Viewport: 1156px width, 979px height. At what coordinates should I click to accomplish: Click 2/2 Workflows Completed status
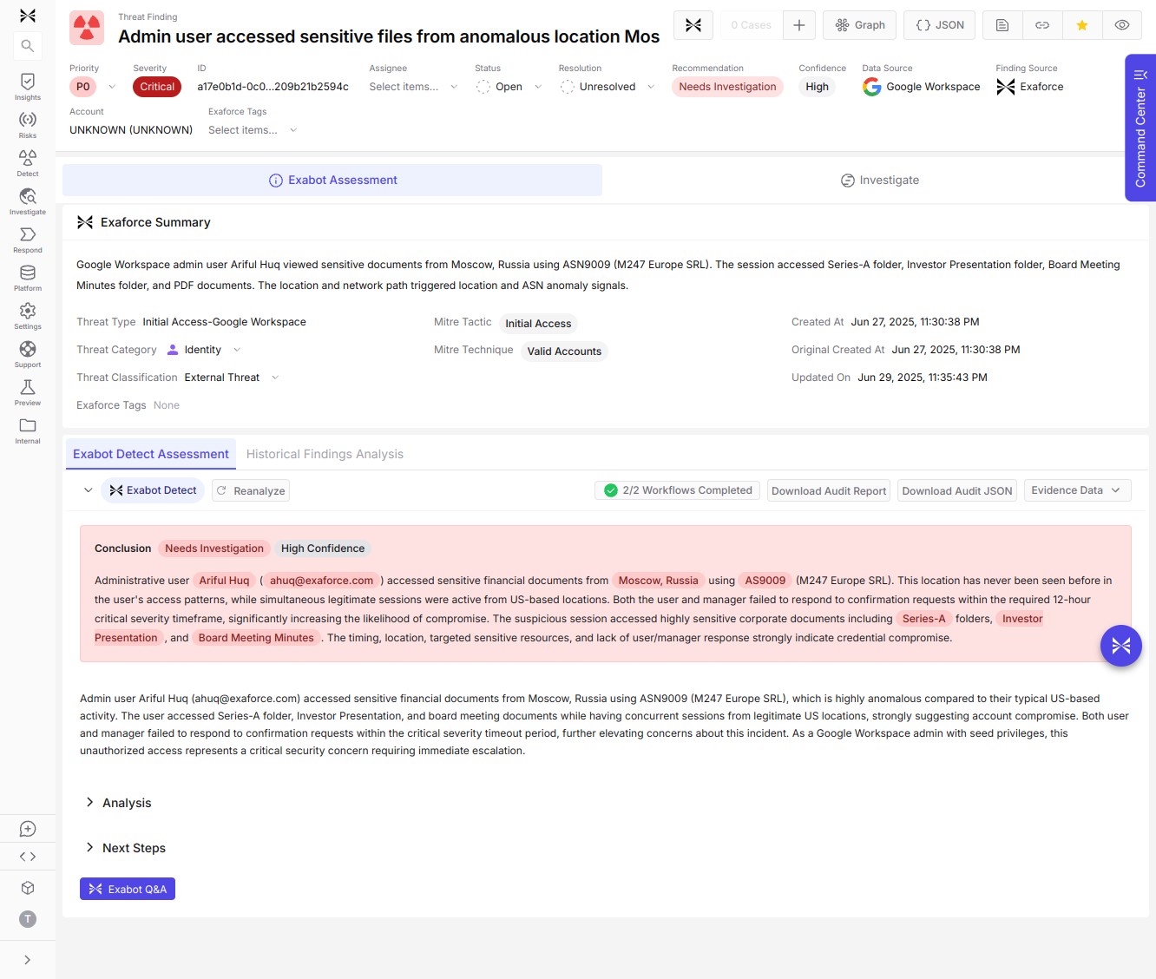point(678,490)
